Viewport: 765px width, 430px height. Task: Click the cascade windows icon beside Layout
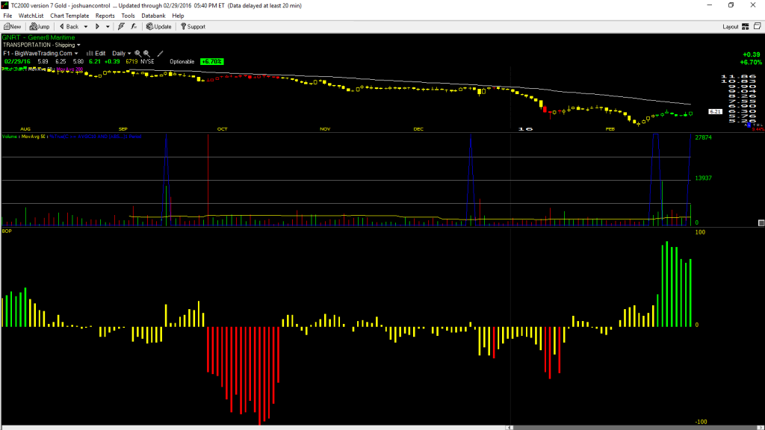[758, 26]
